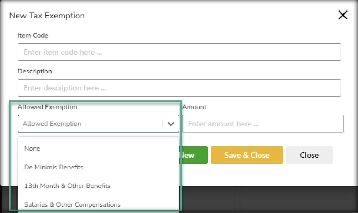The width and height of the screenshot is (358, 213).
Task: Click the gray Close button
Action: [309, 155]
